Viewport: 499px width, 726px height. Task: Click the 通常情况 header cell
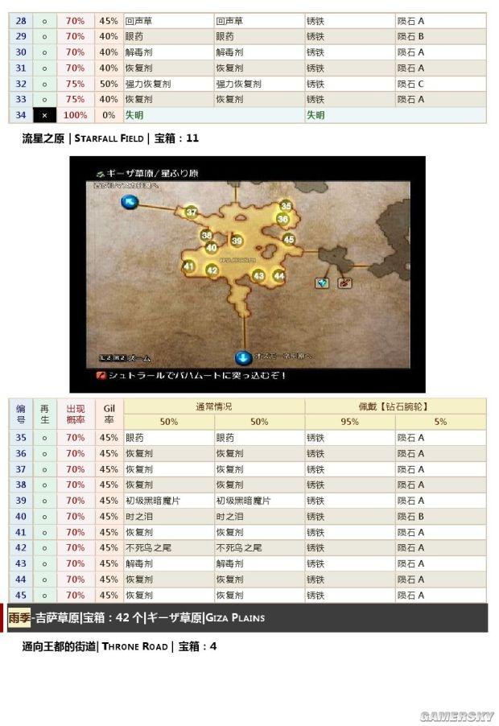click(x=214, y=406)
